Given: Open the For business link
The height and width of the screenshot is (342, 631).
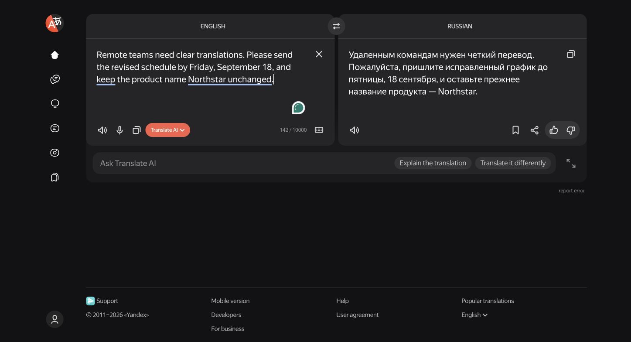Looking at the screenshot, I should tap(228, 329).
